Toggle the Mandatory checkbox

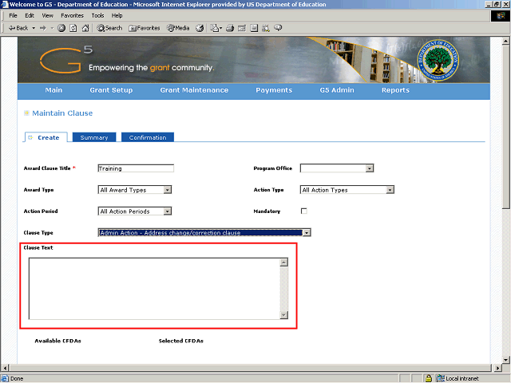coord(303,211)
